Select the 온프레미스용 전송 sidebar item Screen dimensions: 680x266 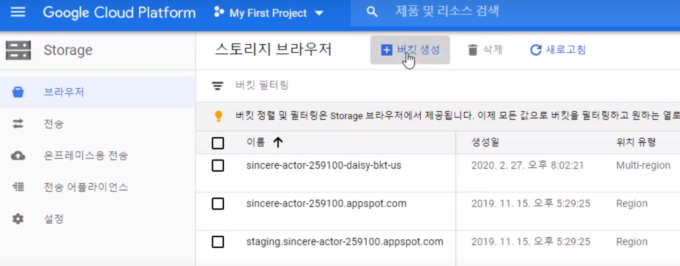pyautogui.click(x=98, y=156)
